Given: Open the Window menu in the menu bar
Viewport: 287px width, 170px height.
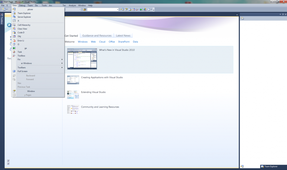Looking at the screenshot, I should pos(82,6).
